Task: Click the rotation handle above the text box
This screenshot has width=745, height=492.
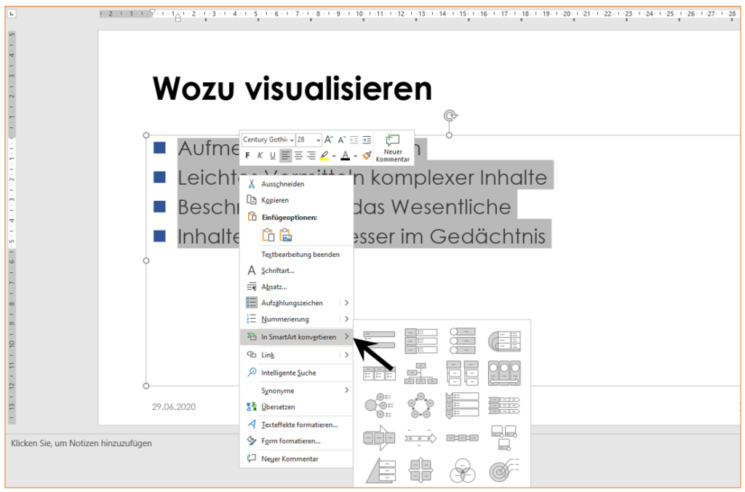Action: pyautogui.click(x=450, y=115)
